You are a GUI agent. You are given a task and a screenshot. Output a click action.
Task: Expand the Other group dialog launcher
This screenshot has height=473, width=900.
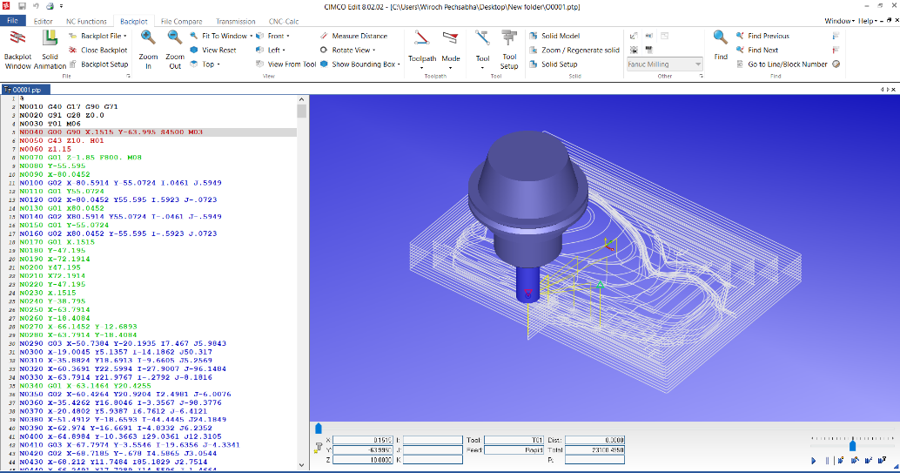701,76
